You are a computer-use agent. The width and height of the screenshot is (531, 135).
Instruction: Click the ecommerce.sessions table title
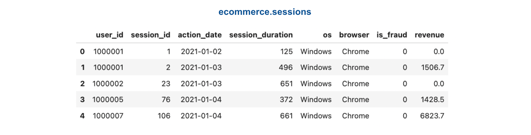pos(265,12)
